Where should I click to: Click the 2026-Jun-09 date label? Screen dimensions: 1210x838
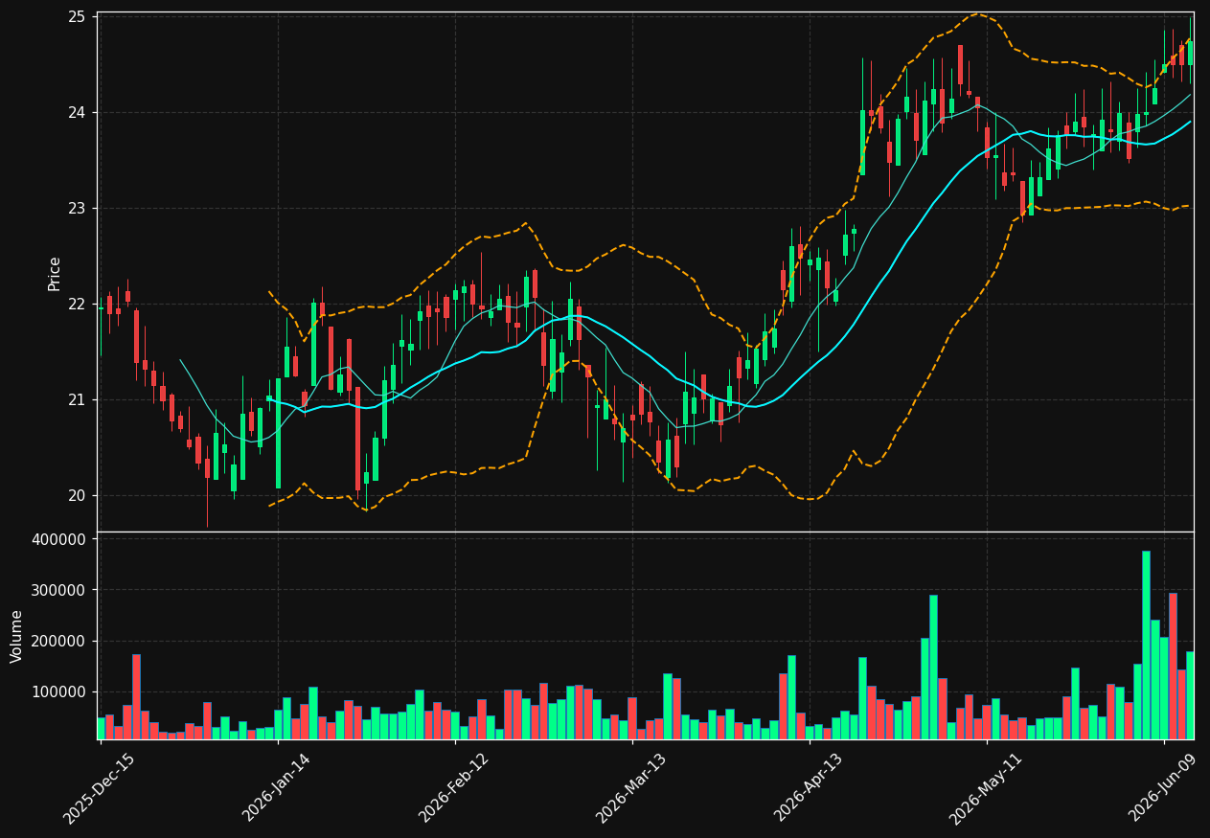click(1163, 788)
